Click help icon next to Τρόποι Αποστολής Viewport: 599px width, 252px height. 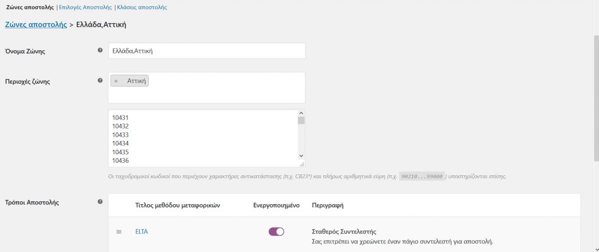[100, 202]
